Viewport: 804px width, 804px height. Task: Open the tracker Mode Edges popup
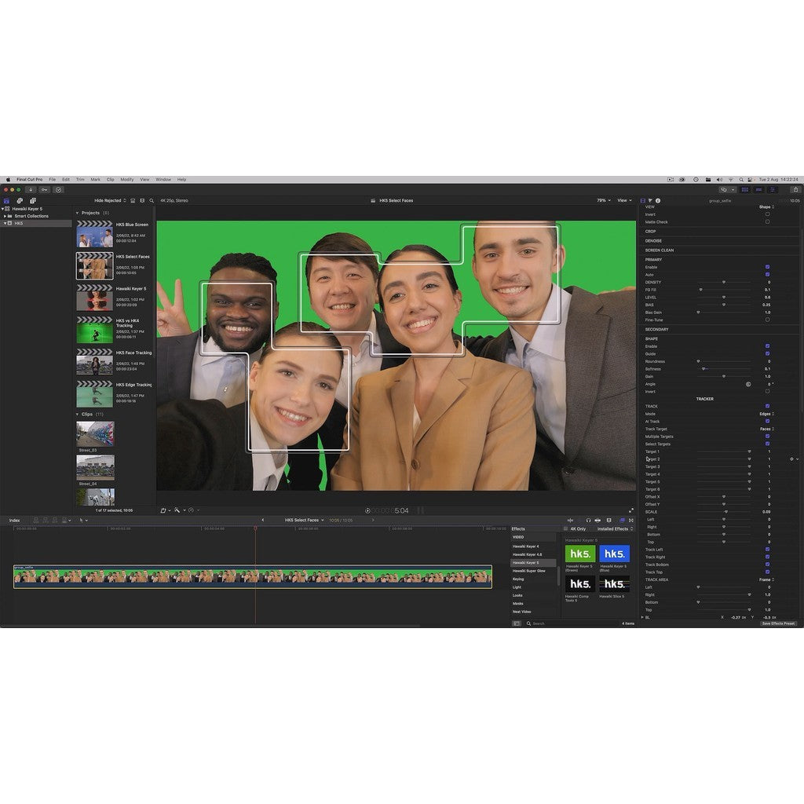766,414
